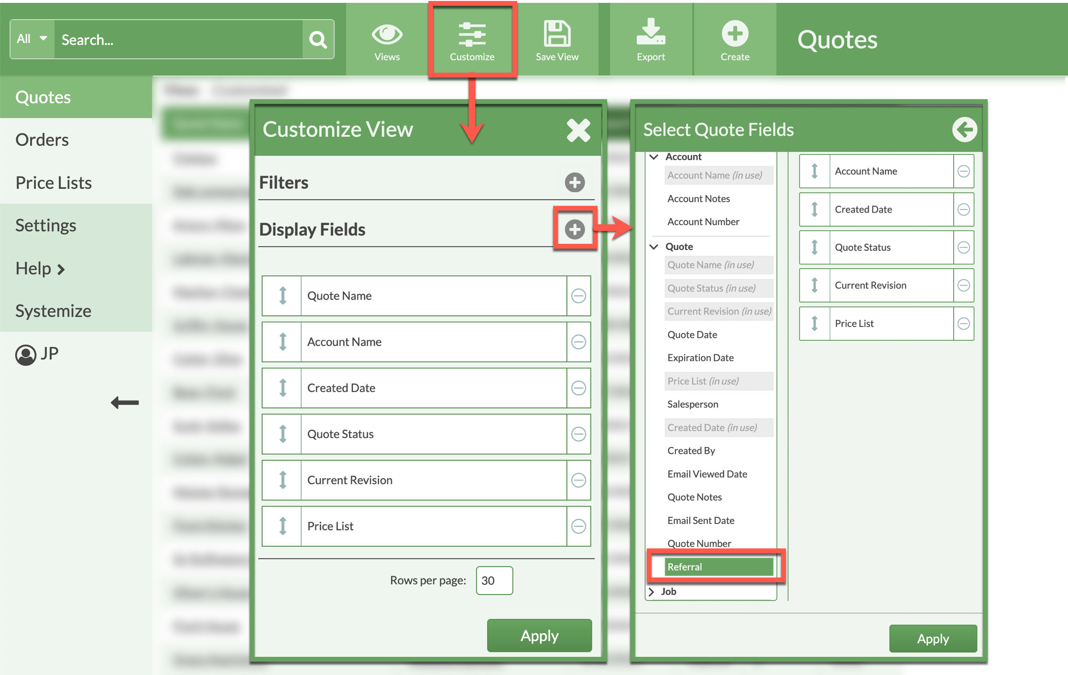
Task: Collapse the Account field group
Action: (654, 157)
